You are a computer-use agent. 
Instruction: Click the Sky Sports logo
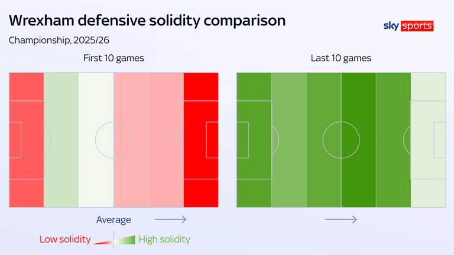point(408,26)
